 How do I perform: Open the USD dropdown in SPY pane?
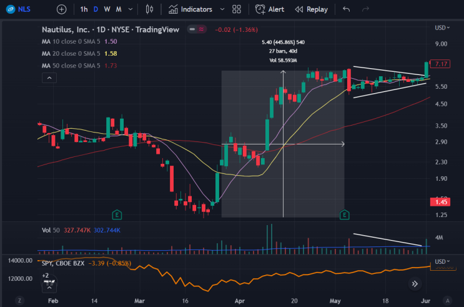coord(442,261)
